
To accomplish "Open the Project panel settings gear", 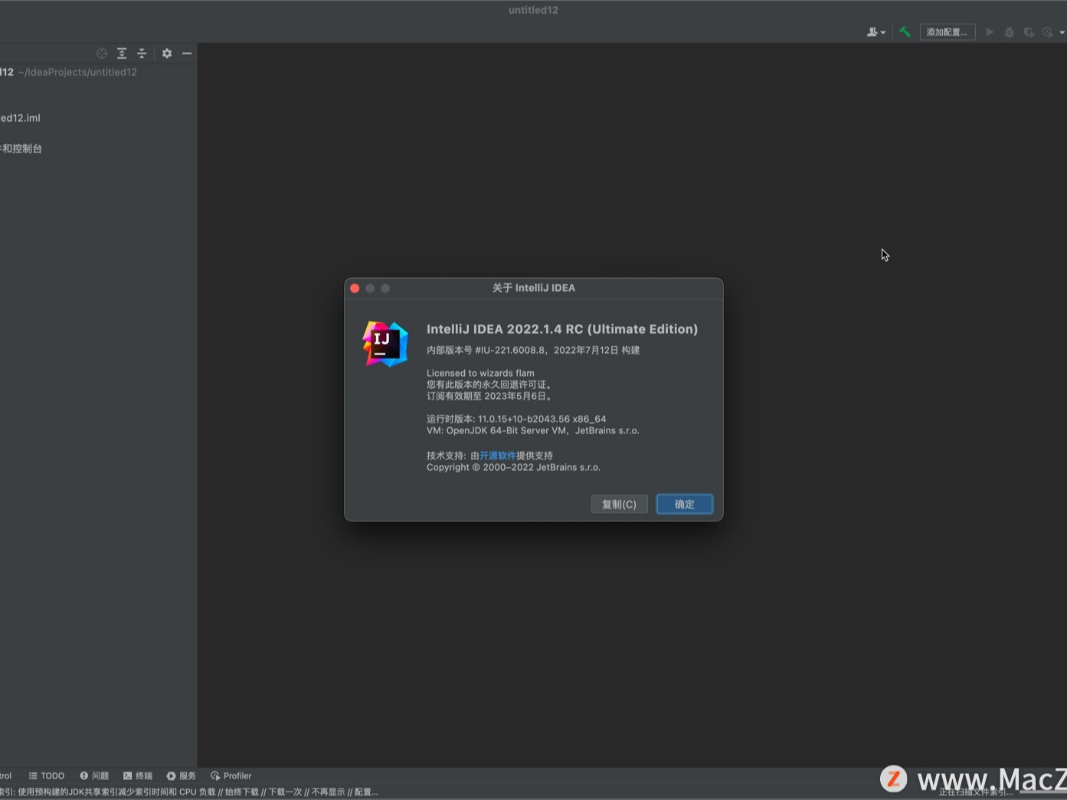I will coord(167,53).
